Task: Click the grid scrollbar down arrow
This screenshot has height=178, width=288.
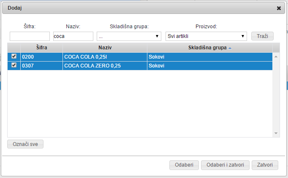Action: [x=276, y=133]
